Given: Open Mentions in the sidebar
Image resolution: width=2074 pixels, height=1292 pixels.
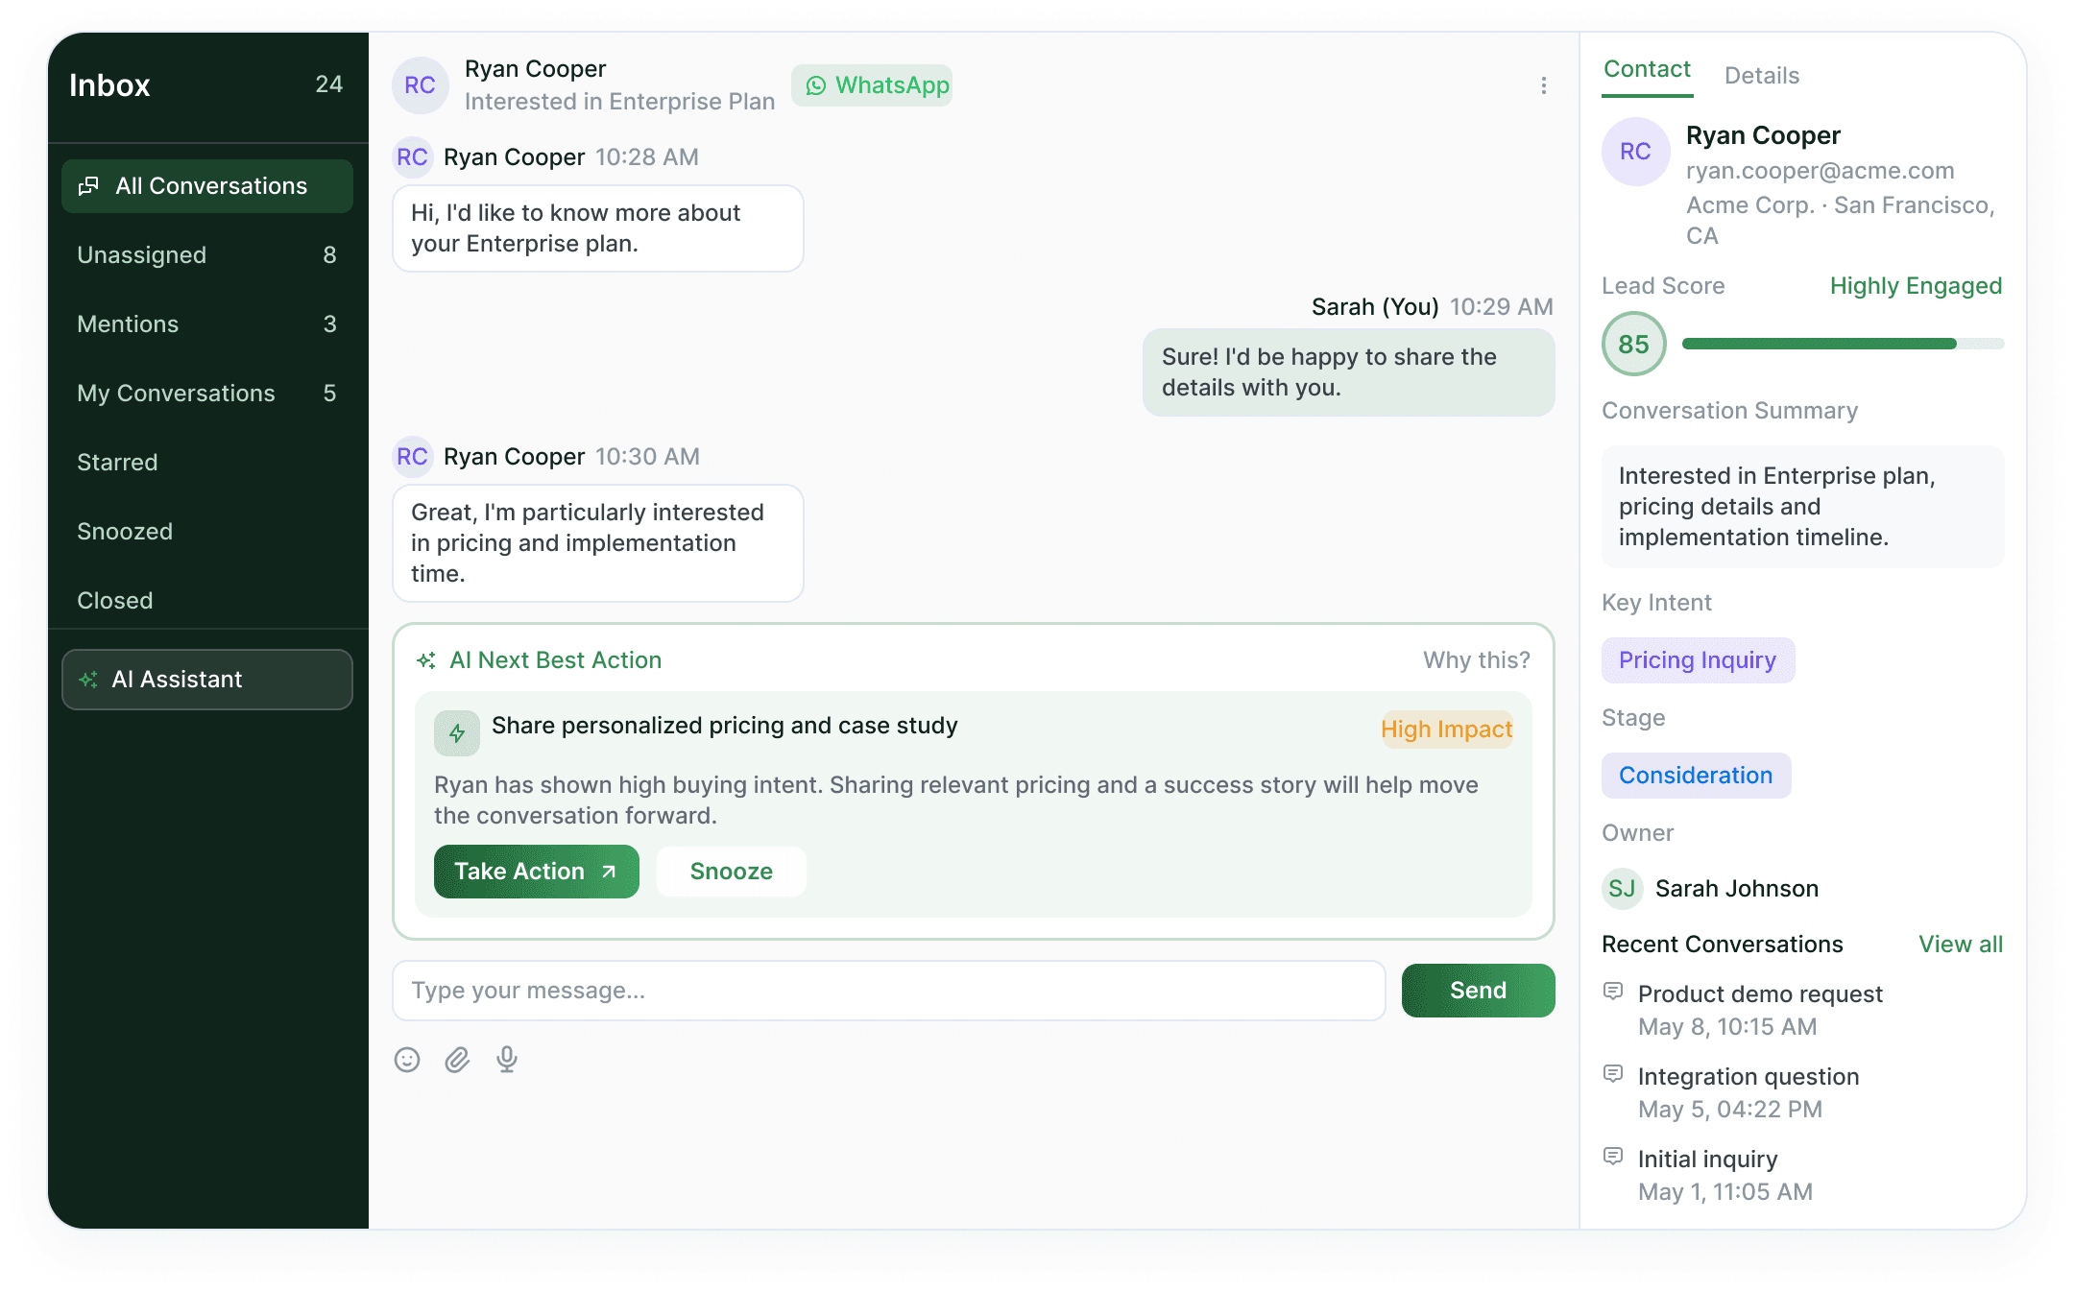Looking at the screenshot, I should pyautogui.click(x=207, y=324).
